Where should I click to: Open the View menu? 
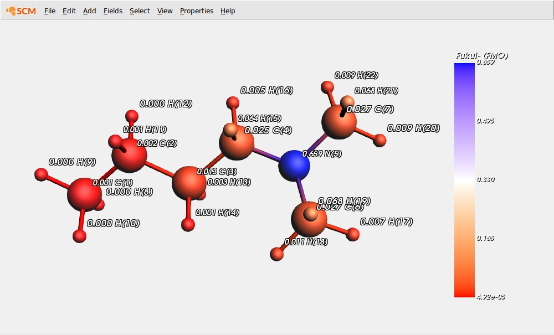pyautogui.click(x=165, y=11)
